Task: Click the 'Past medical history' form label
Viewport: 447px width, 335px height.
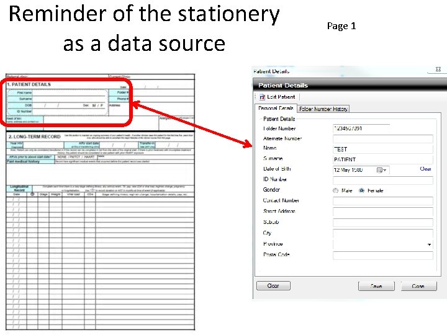Action: click(x=23, y=161)
